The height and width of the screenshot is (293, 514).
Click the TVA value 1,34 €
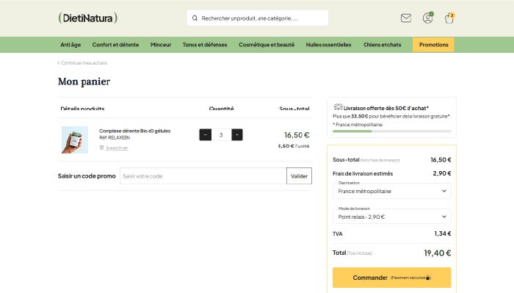[x=443, y=234]
